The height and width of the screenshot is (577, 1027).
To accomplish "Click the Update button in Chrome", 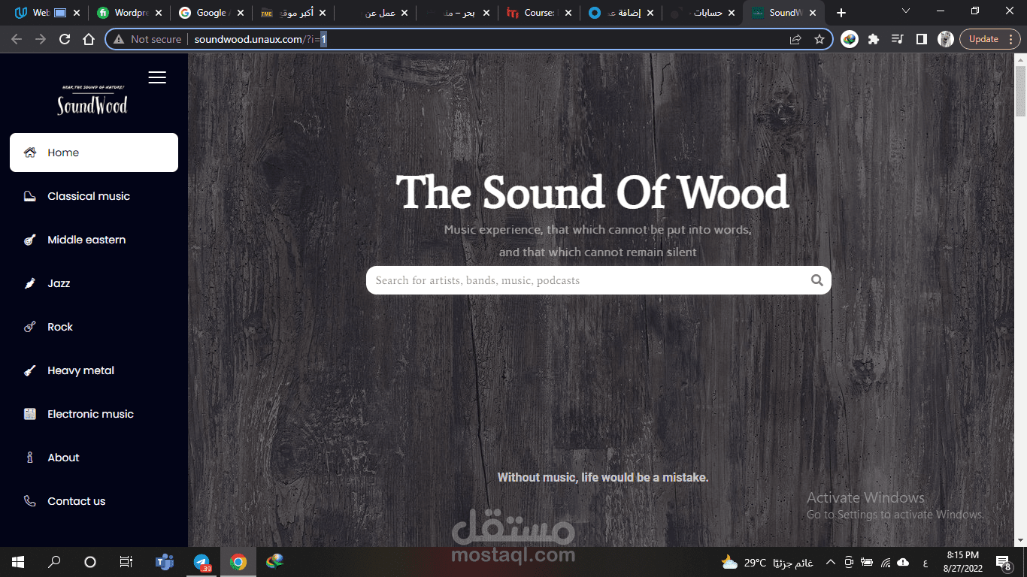I will [x=985, y=38].
